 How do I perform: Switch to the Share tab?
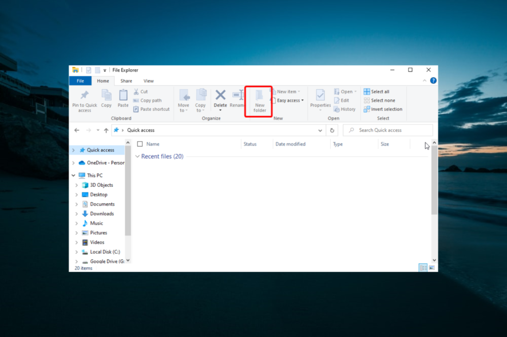pyautogui.click(x=126, y=81)
